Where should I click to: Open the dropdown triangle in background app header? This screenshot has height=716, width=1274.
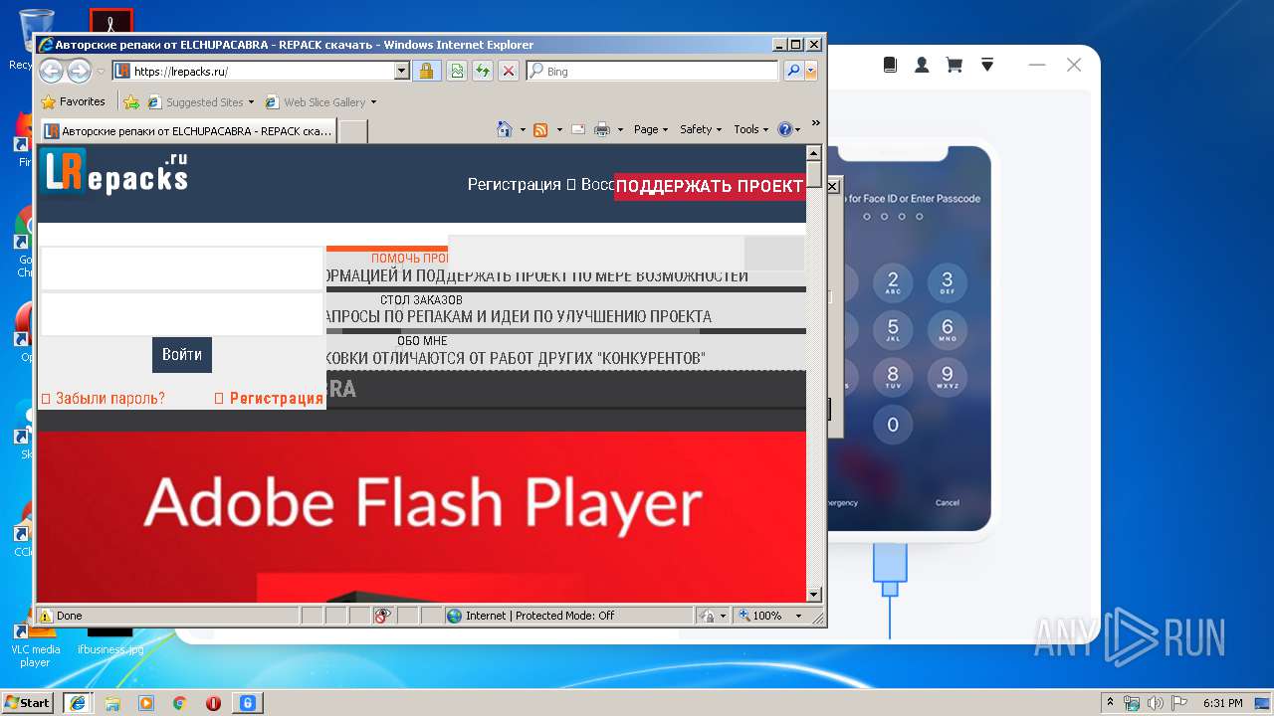987,65
